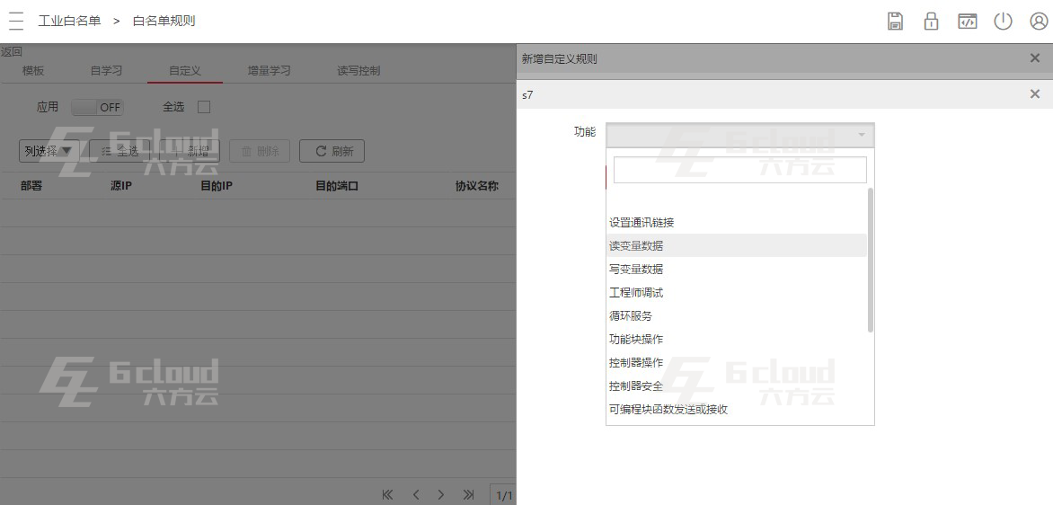The image size is (1053, 505).
Task: Close the 新增自定义规则 panel
Action: (1035, 58)
